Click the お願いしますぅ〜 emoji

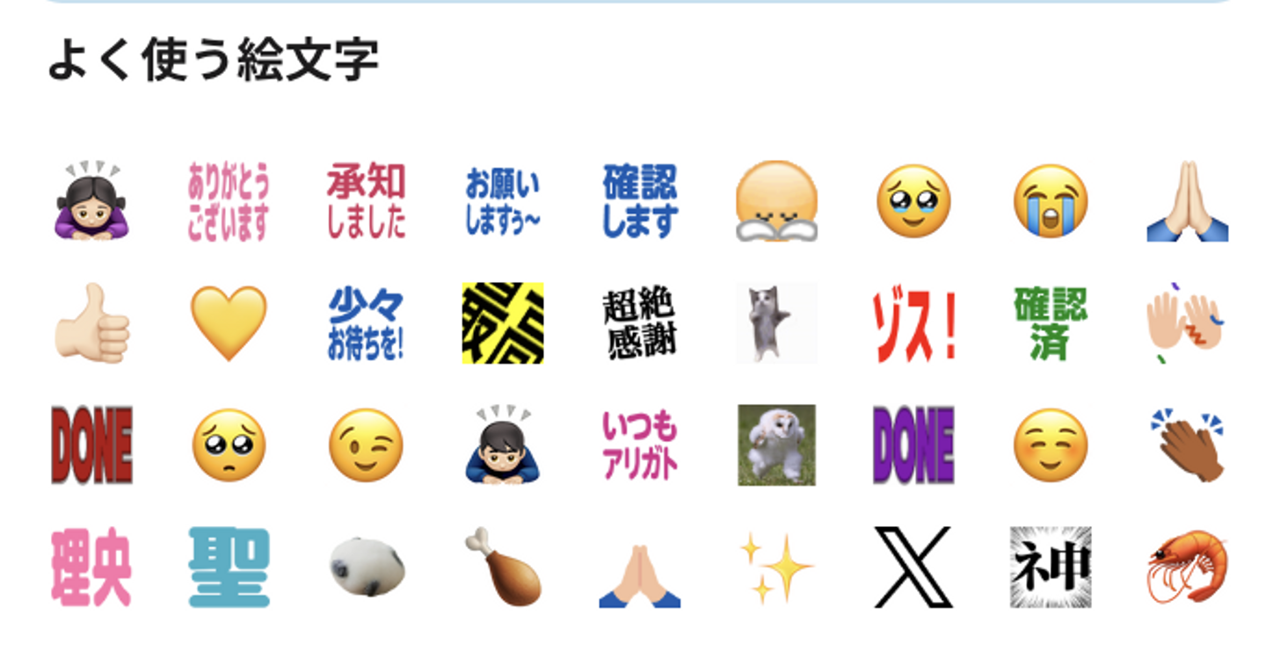pos(503,202)
